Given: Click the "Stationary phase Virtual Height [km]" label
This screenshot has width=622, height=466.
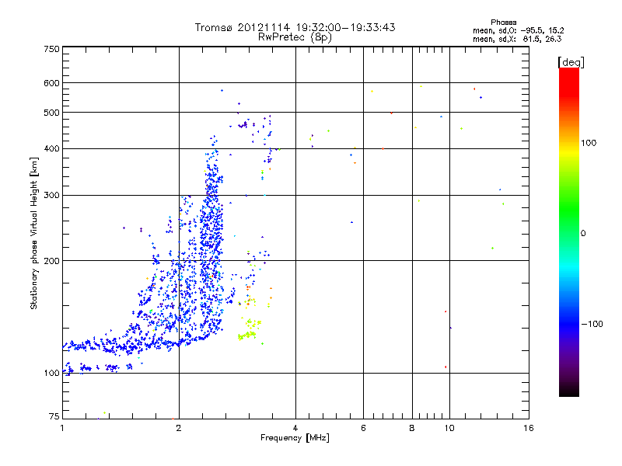Looking at the screenshot, I should pyautogui.click(x=34, y=233).
